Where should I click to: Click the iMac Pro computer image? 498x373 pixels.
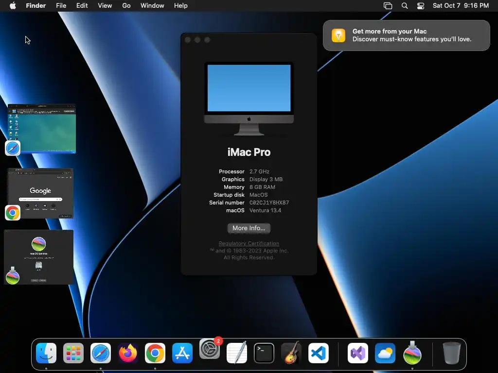[249, 99]
